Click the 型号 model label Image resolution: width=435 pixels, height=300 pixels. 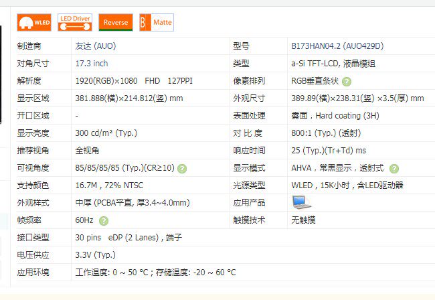[241, 46]
